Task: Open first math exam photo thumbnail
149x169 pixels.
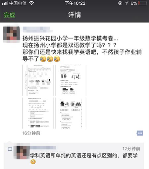Action: click(x=38, y=80)
